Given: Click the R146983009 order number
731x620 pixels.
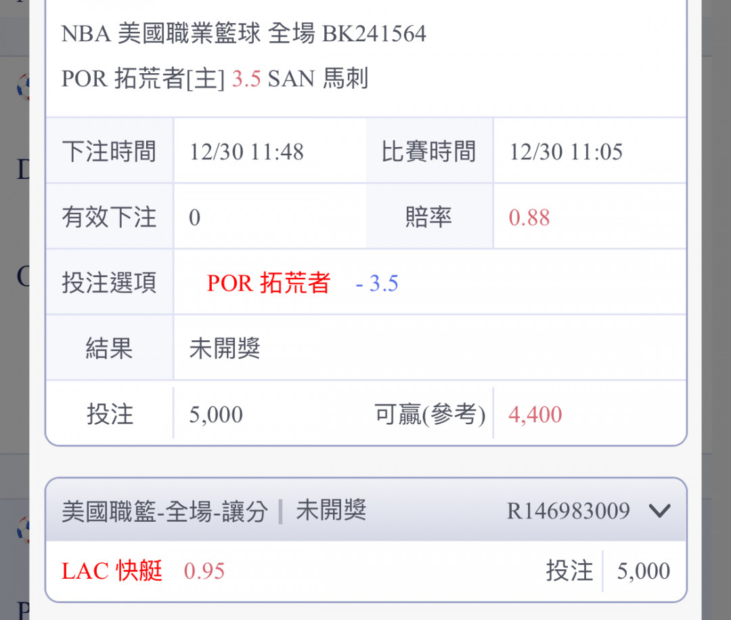Looking at the screenshot, I should pos(569,511).
